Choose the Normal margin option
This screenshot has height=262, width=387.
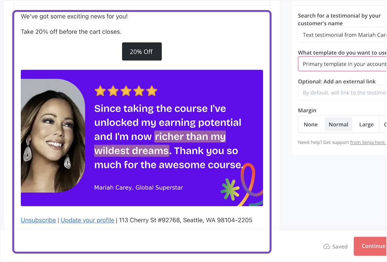[338, 125]
